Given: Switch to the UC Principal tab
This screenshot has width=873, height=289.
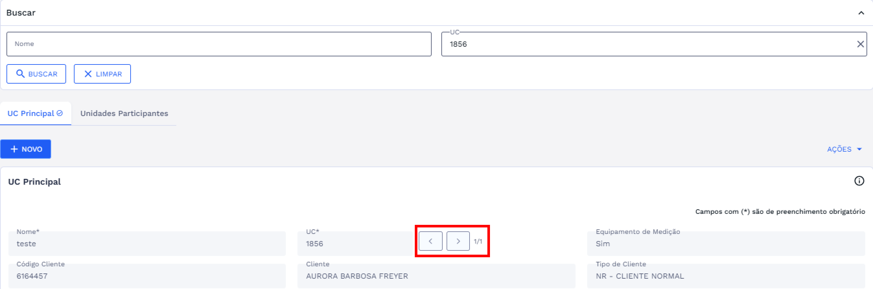Looking at the screenshot, I should coord(35,113).
